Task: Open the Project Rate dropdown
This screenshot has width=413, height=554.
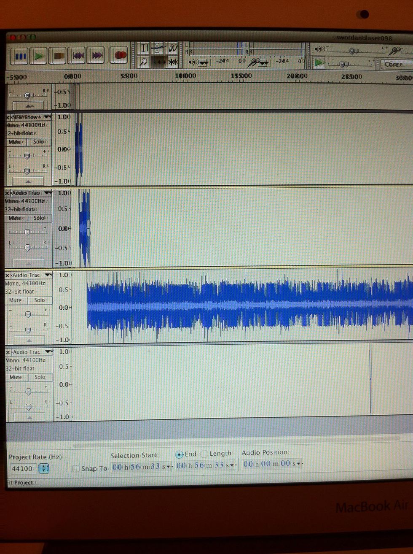Action: (44, 468)
